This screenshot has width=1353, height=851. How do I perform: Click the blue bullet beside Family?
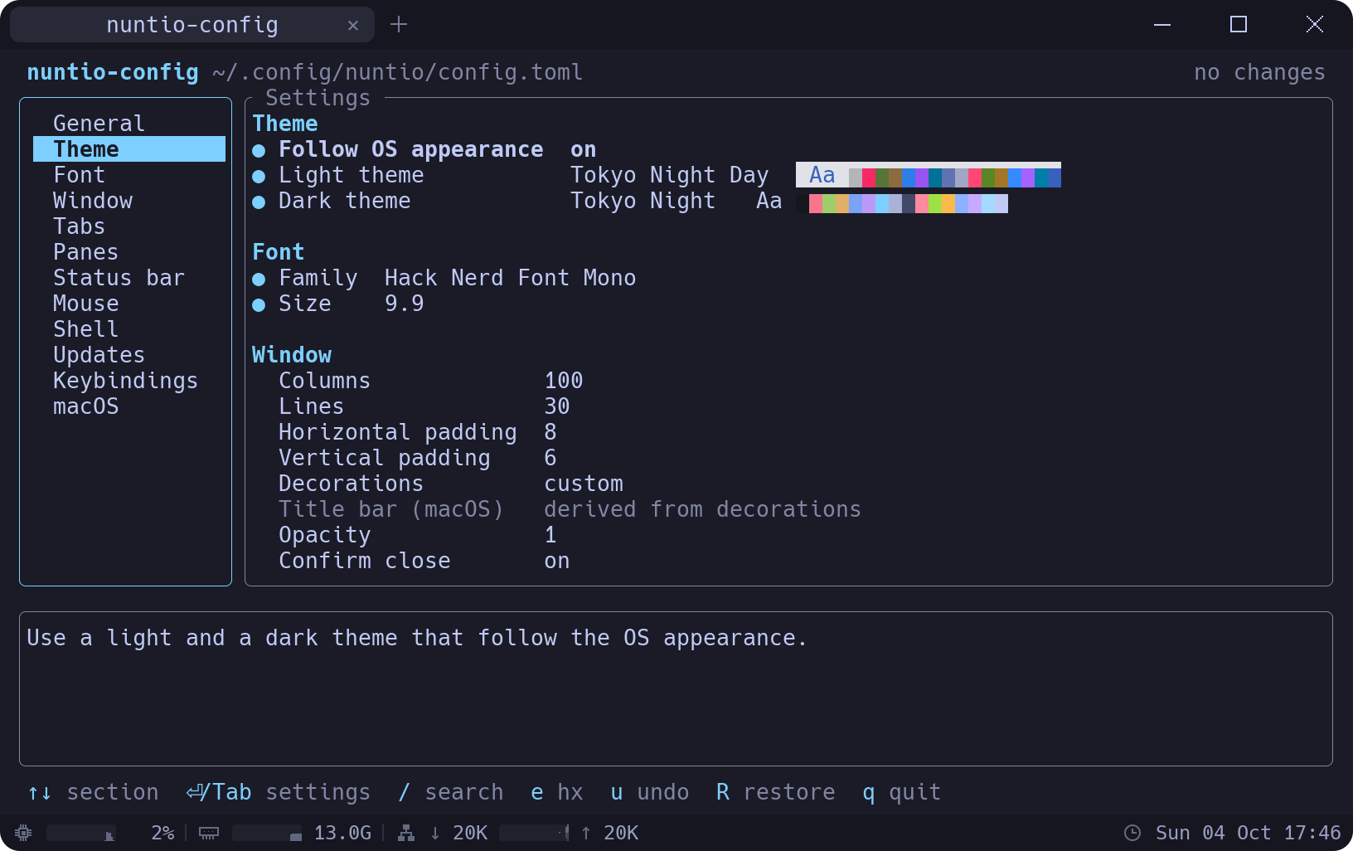259,279
